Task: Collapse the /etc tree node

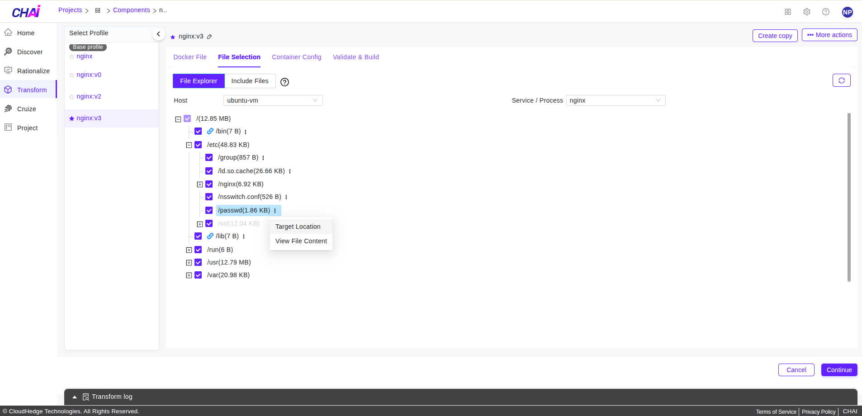Action: pyautogui.click(x=189, y=145)
